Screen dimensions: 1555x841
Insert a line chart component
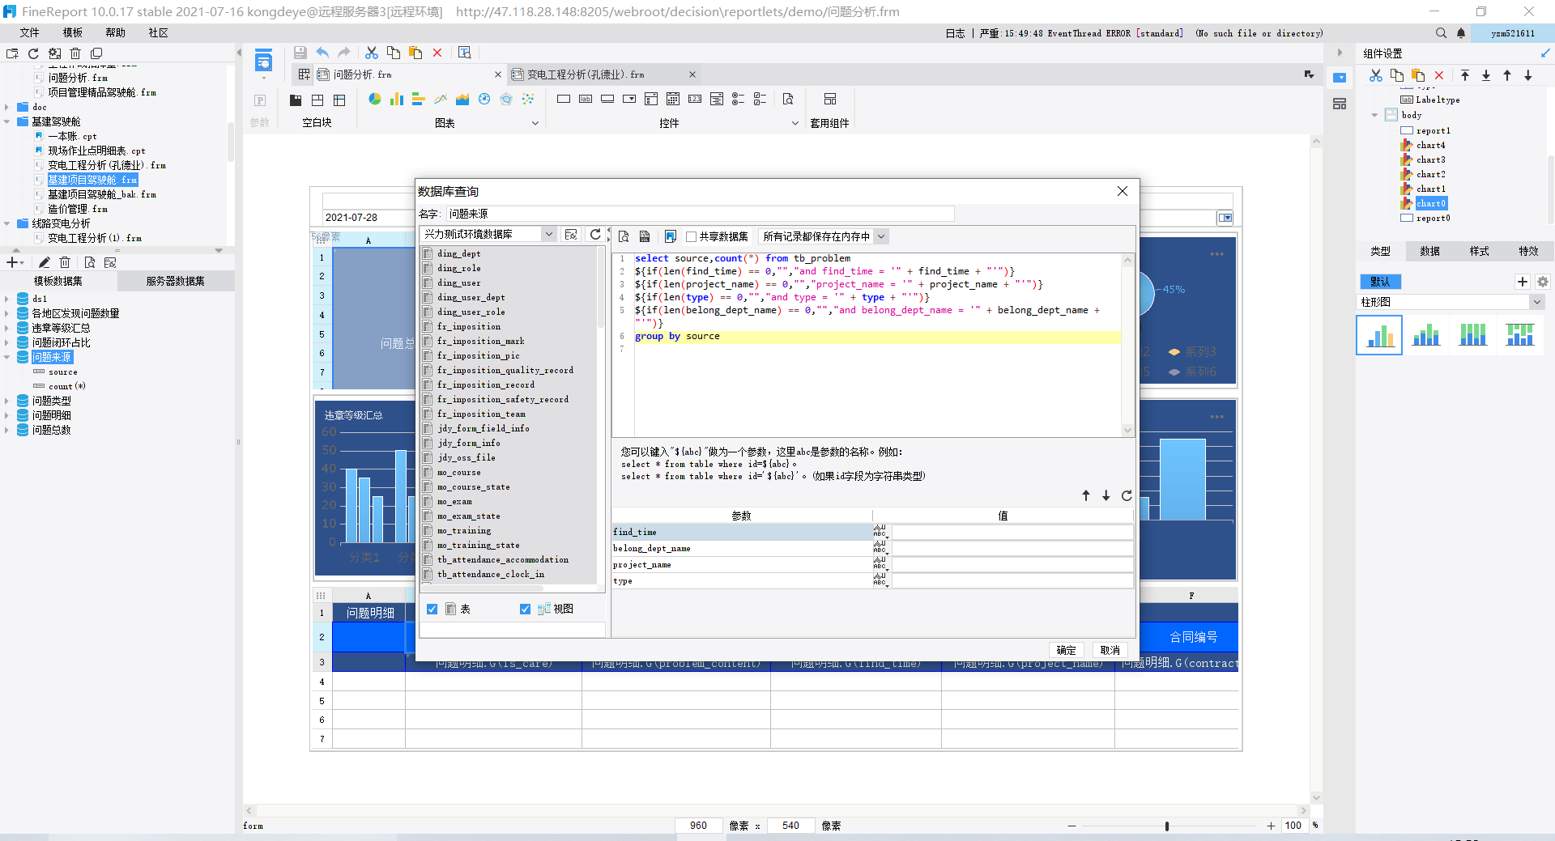tap(441, 99)
